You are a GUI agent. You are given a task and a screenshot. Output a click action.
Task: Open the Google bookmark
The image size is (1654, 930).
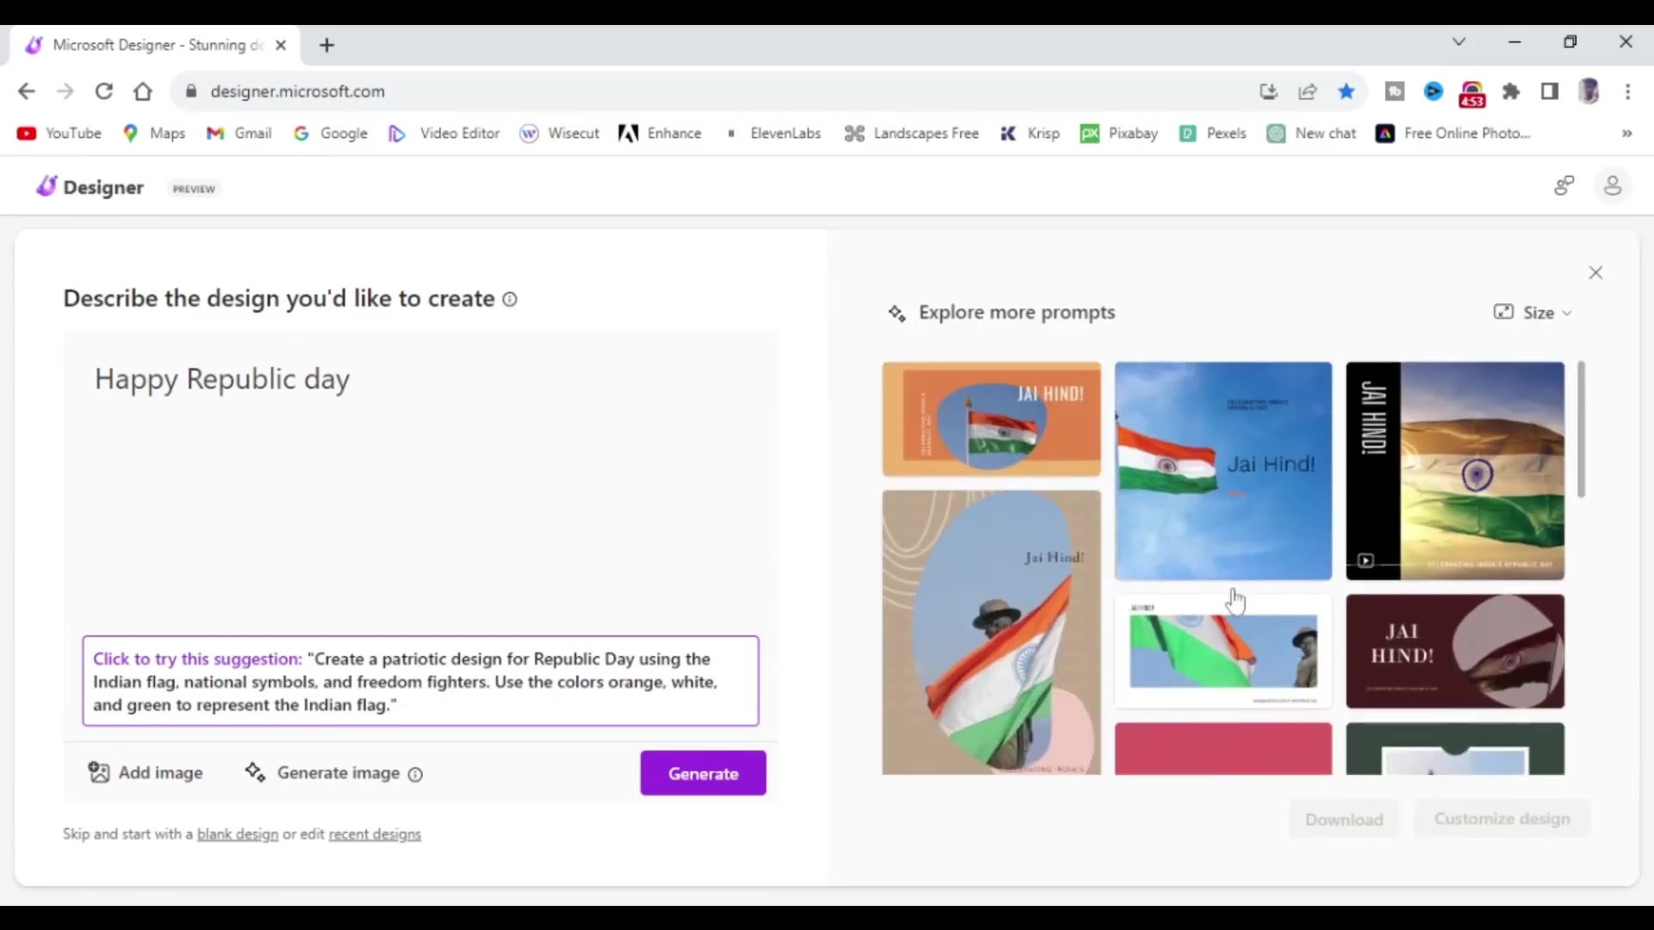pos(331,133)
